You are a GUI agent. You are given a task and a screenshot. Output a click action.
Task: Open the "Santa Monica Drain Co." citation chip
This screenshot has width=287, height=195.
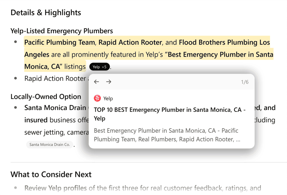point(50,145)
